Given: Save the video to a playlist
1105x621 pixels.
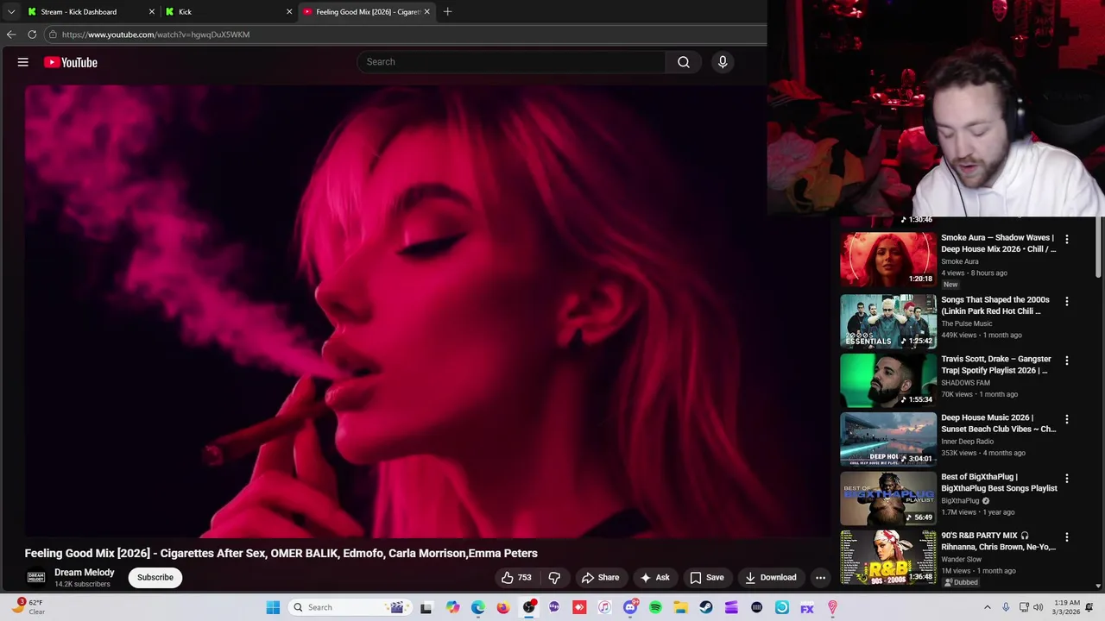Looking at the screenshot, I should (x=707, y=578).
